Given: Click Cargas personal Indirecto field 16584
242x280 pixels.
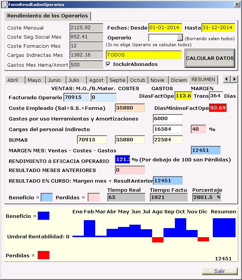Looking at the screenshot, I should [x=168, y=129].
